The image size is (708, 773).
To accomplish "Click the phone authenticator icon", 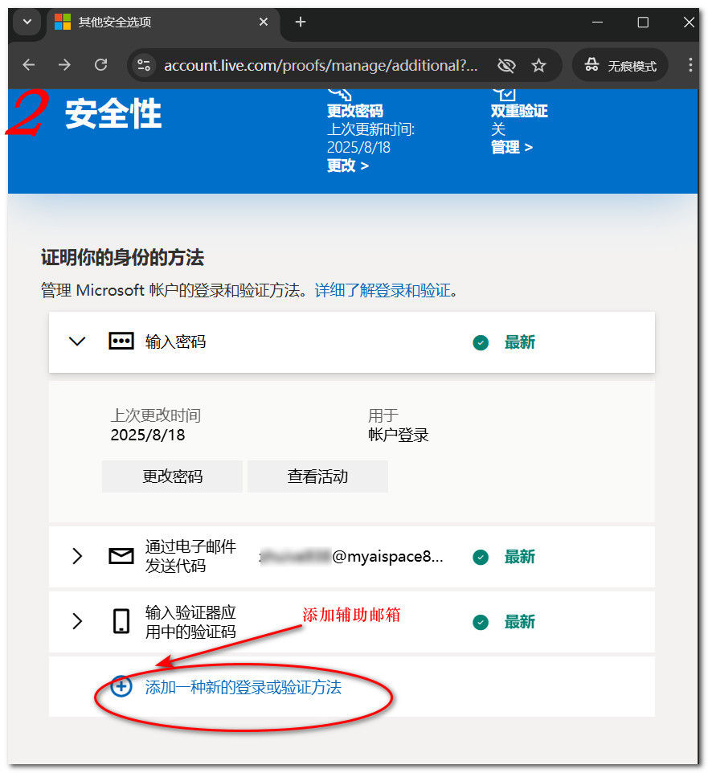I will [121, 621].
